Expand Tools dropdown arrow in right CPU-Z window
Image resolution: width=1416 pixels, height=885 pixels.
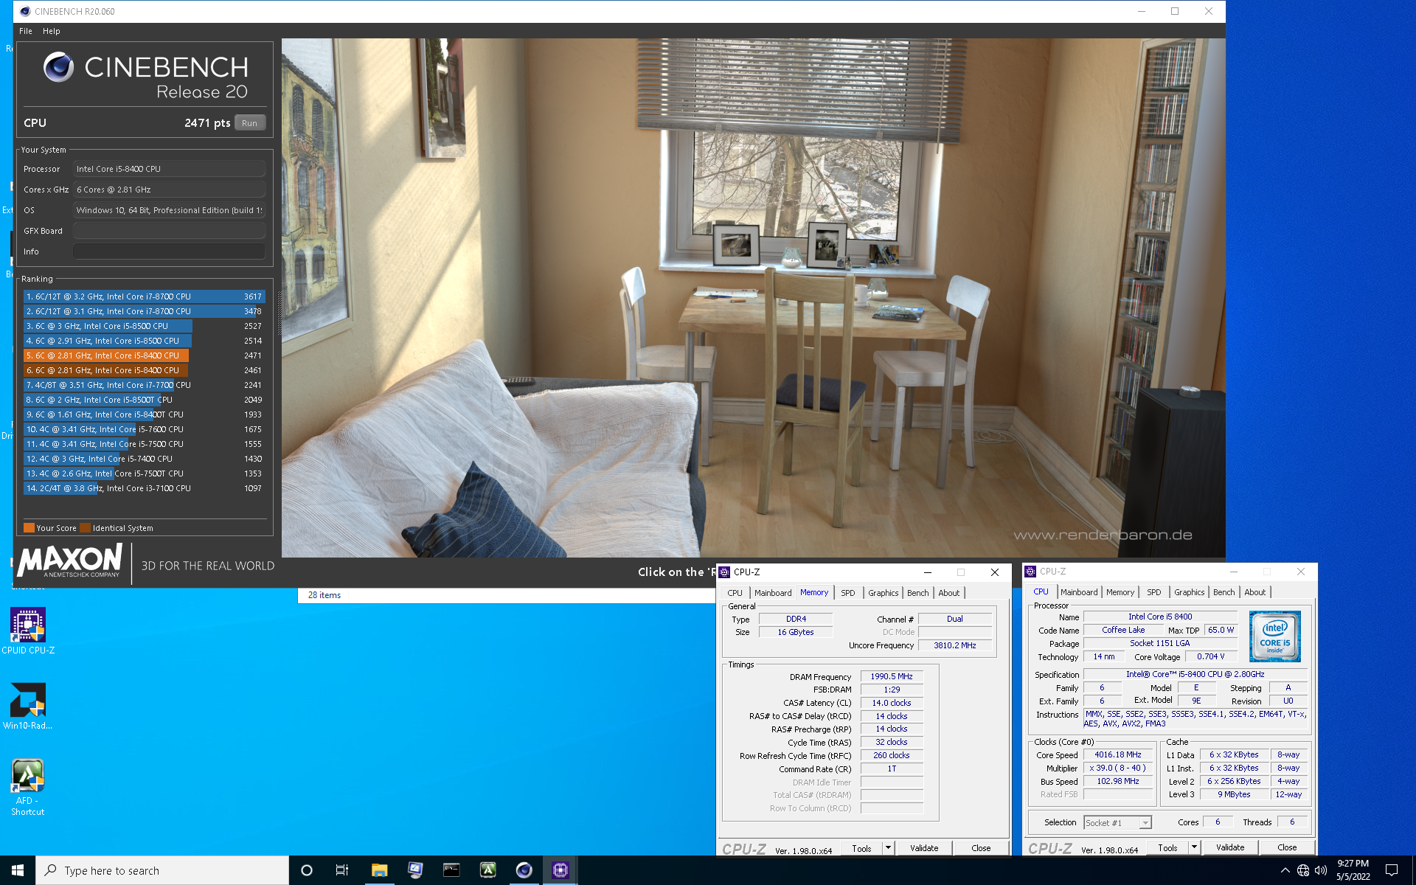pyautogui.click(x=1194, y=847)
